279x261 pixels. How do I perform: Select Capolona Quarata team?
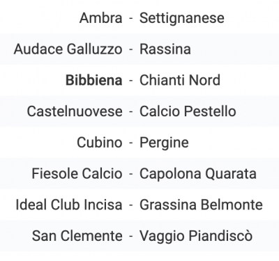coord(198,174)
